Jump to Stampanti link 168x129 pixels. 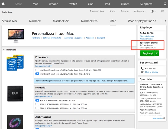pos(101,38)
